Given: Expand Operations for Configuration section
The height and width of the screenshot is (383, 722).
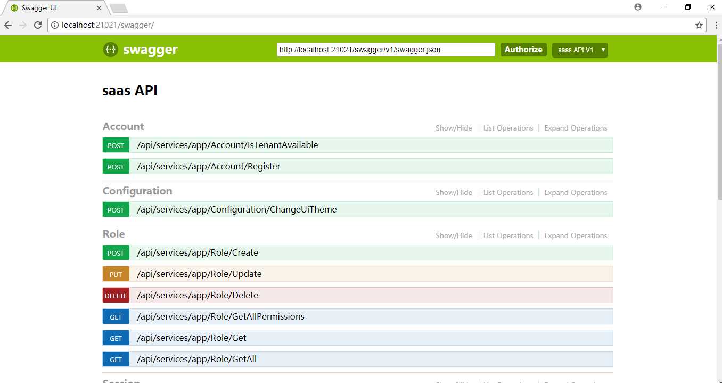Looking at the screenshot, I should click(576, 192).
